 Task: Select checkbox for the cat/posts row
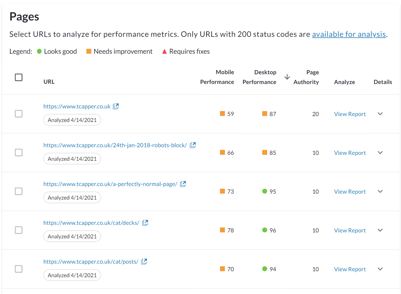pos(19,269)
